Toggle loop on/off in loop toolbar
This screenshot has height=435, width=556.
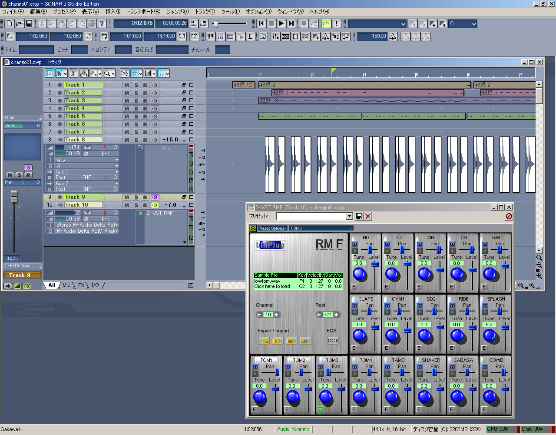click(104, 37)
